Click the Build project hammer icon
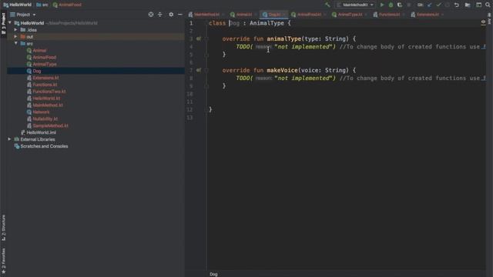Image resolution: width=493 pixels, height=277 pixels. click(x=327, y=5)
